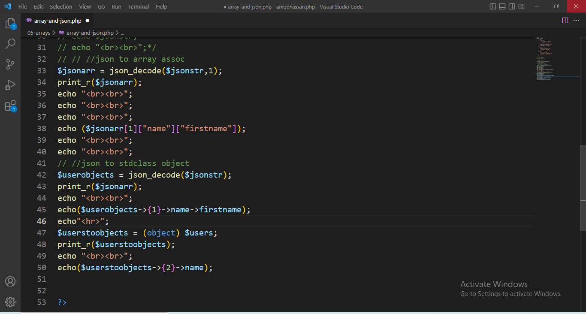Click the closing ?> PHP tag
Screen dimensions: 586x314
click(62, 302)
